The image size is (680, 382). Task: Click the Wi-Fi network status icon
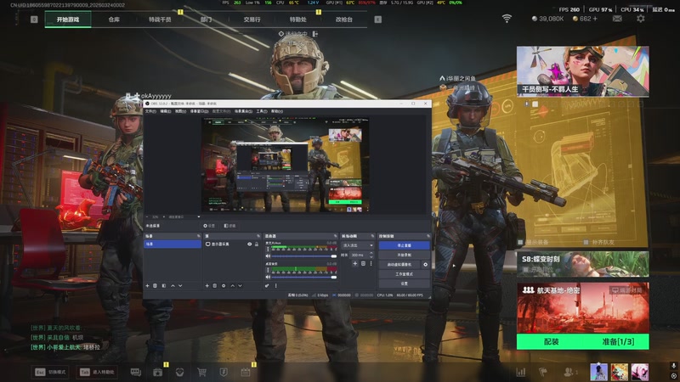coord(507,19)
